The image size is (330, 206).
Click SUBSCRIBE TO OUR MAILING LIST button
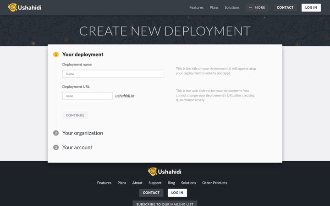(x=165, y=203)
